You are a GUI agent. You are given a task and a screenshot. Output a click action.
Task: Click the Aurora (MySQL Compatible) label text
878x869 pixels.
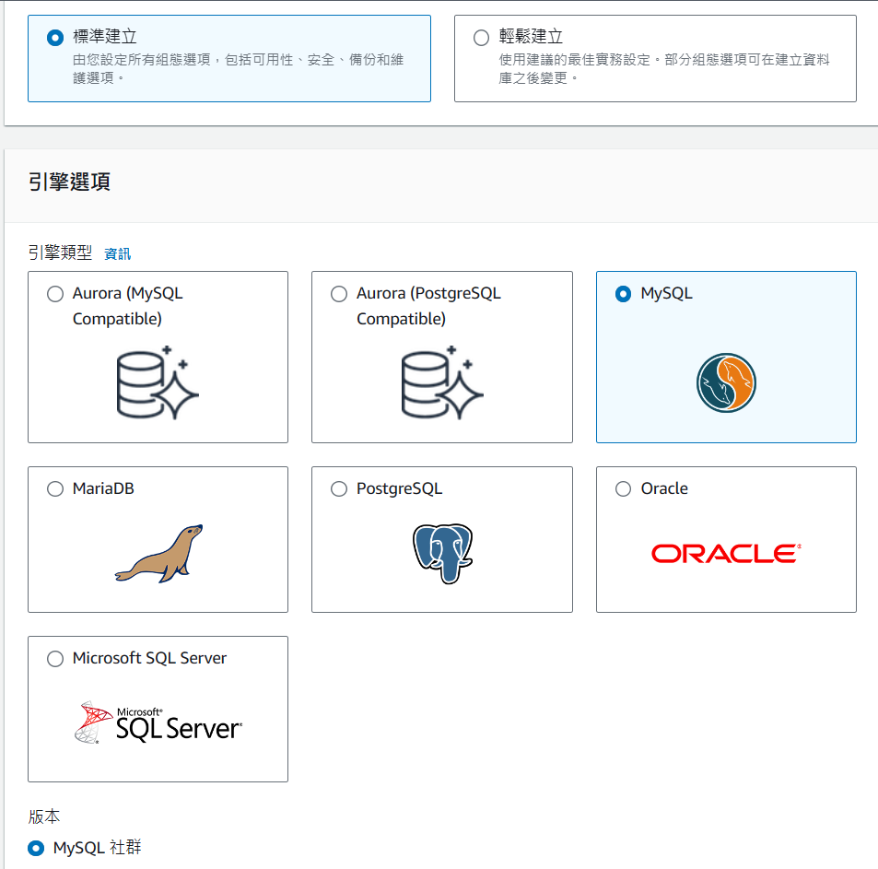tap(128, 306)
